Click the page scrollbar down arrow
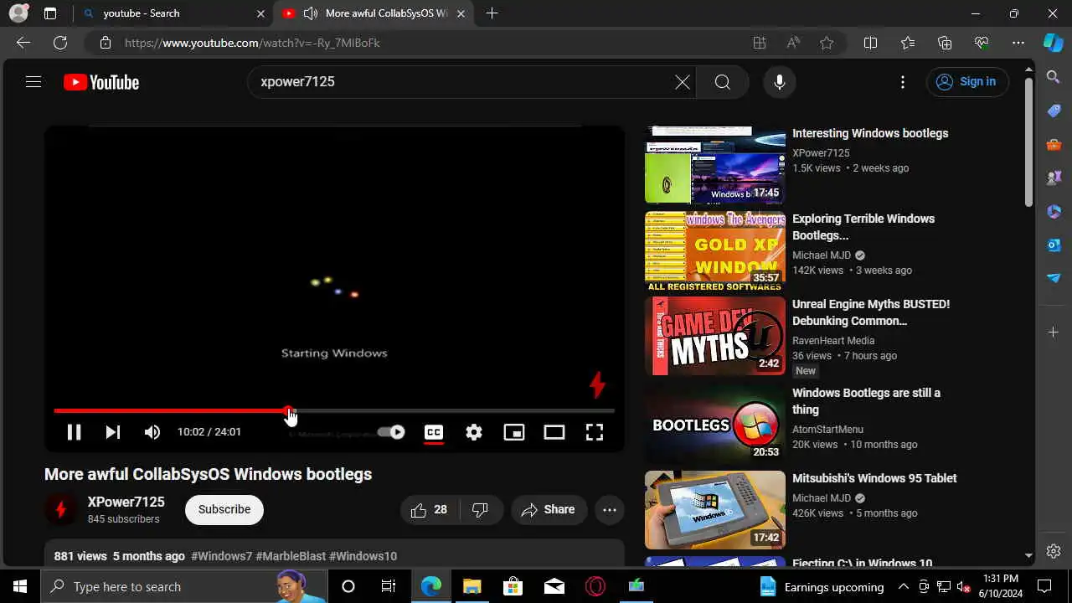1072x603 pixels. [1029, 555]
